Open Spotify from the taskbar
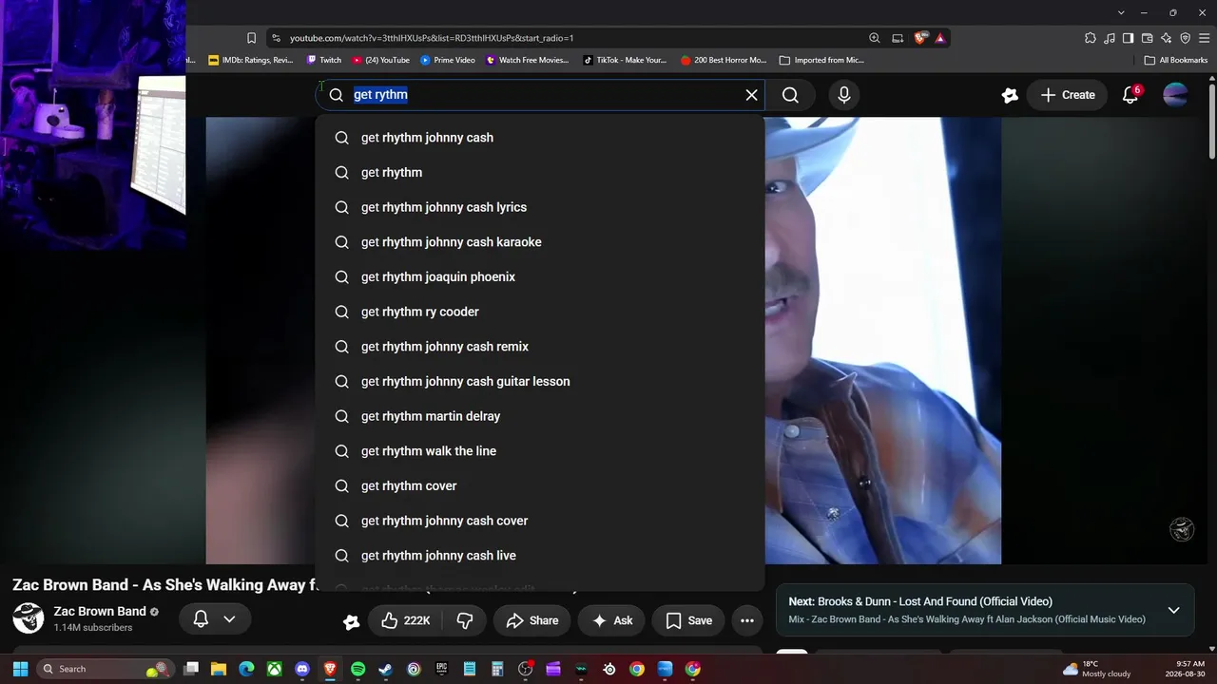The width and height of the screenshot is (1217, 684). 357,669
